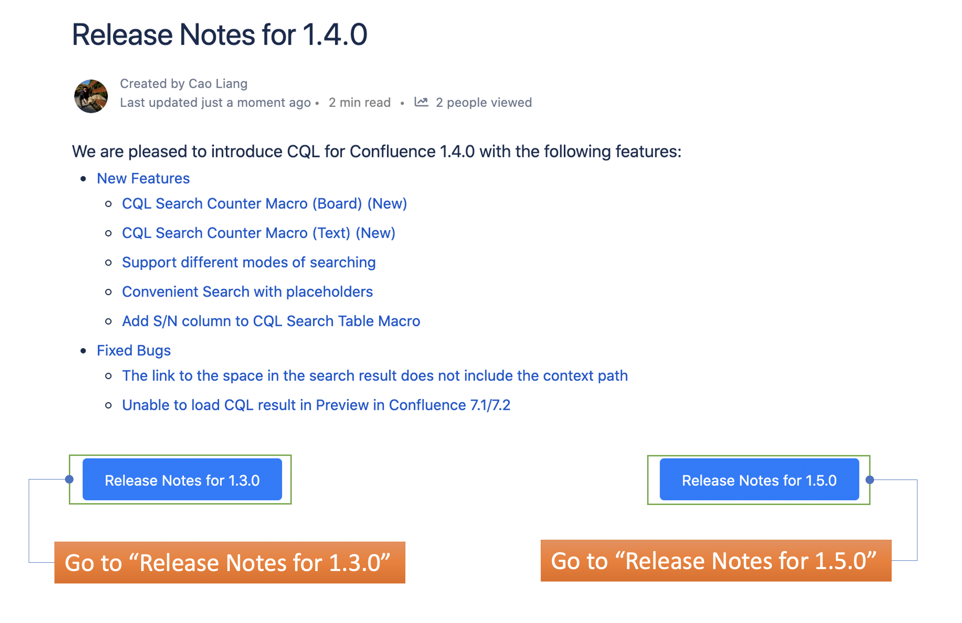Open Convenient Search with placeholders link
Screen dimensions: 962x623
coord(247,292)
